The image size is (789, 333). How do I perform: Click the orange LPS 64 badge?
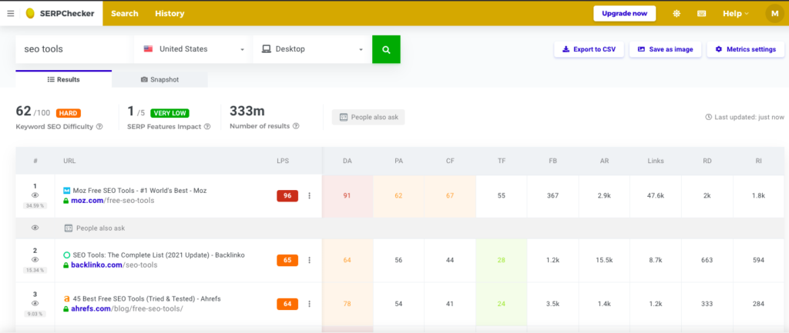pyautogui.click(x=287, y=304)
